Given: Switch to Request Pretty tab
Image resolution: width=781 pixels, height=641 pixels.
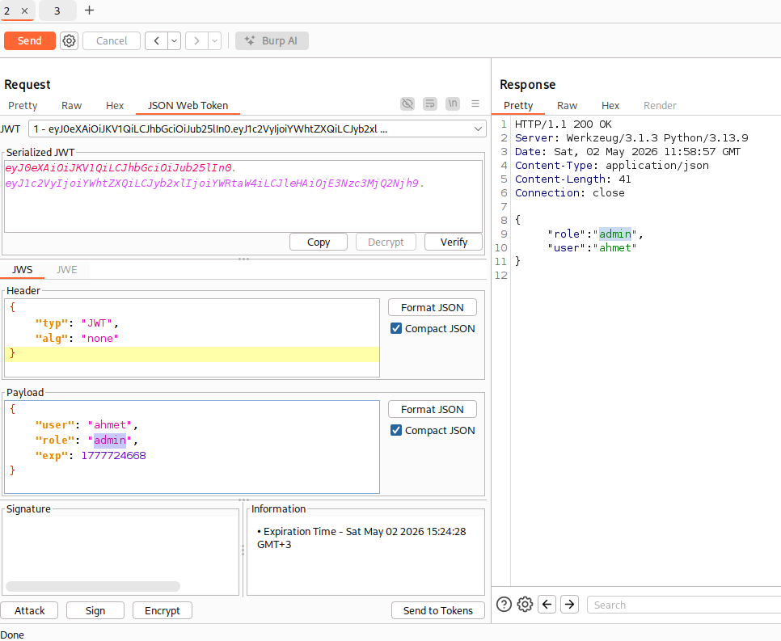Looking at the screenshot, I should pyautogui.click(x=23, y=106).
